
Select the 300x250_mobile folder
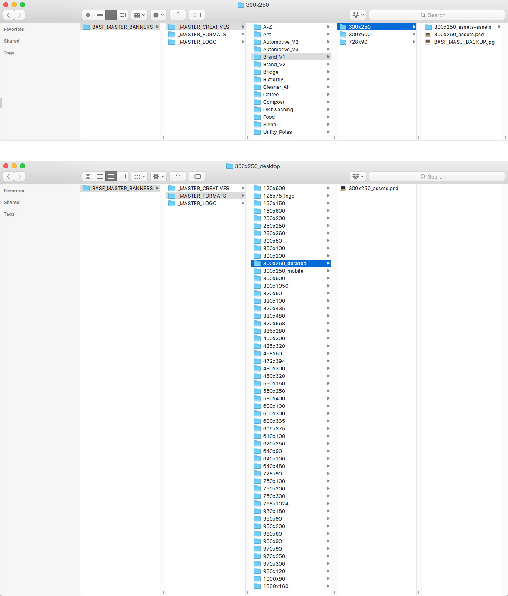(x=283, y=271)
